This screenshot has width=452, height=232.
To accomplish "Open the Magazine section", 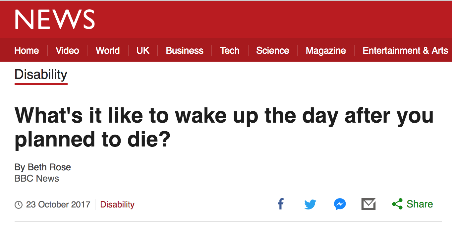I will [x=326, y=50].
